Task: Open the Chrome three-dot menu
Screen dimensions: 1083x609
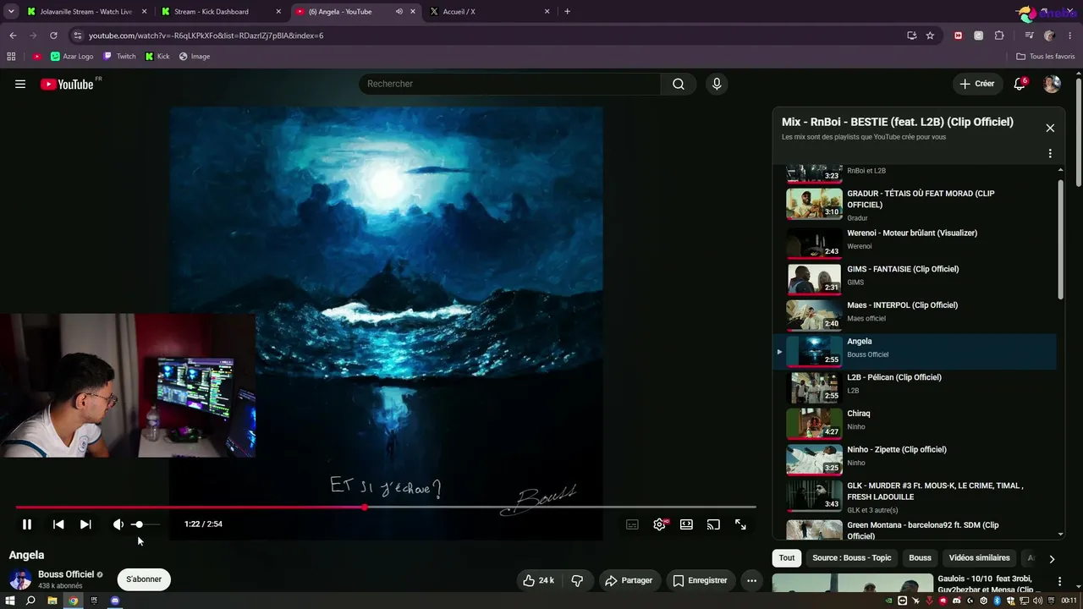Action: pos(1070,36)
